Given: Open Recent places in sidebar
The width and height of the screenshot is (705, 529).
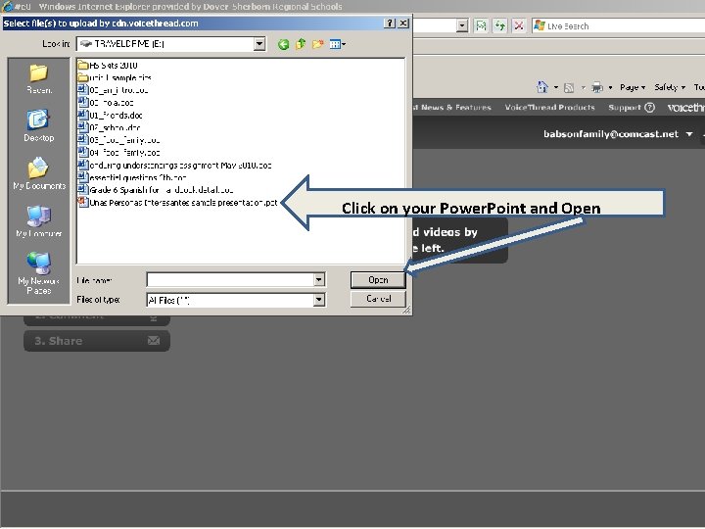Looking at the screenshot, I should coord(39,78).
